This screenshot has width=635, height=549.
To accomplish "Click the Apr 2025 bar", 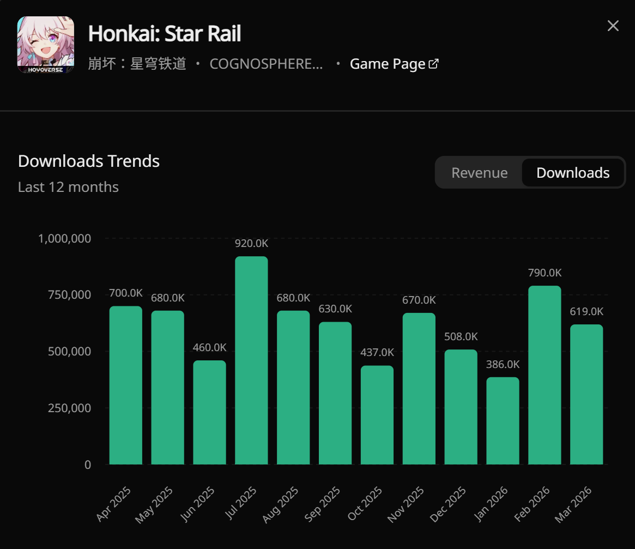I will click(126, 385).
